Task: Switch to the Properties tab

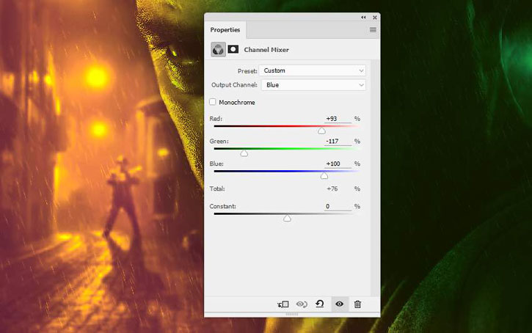Action: [x=225, y=30]
